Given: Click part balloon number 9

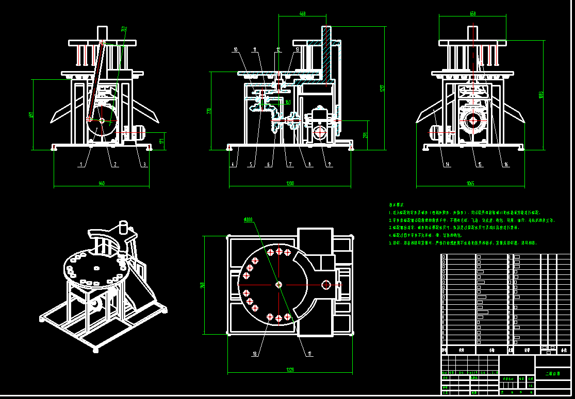Looking at the screenshot, I should pos(329,165).
